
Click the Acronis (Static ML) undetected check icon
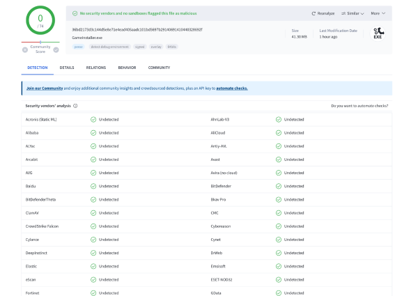click(x=93, y=119)
